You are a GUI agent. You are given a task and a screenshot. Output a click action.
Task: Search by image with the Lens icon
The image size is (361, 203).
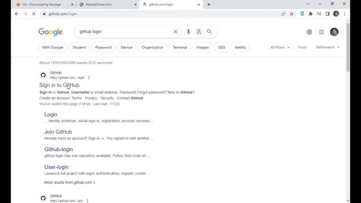tap(199, 32)
